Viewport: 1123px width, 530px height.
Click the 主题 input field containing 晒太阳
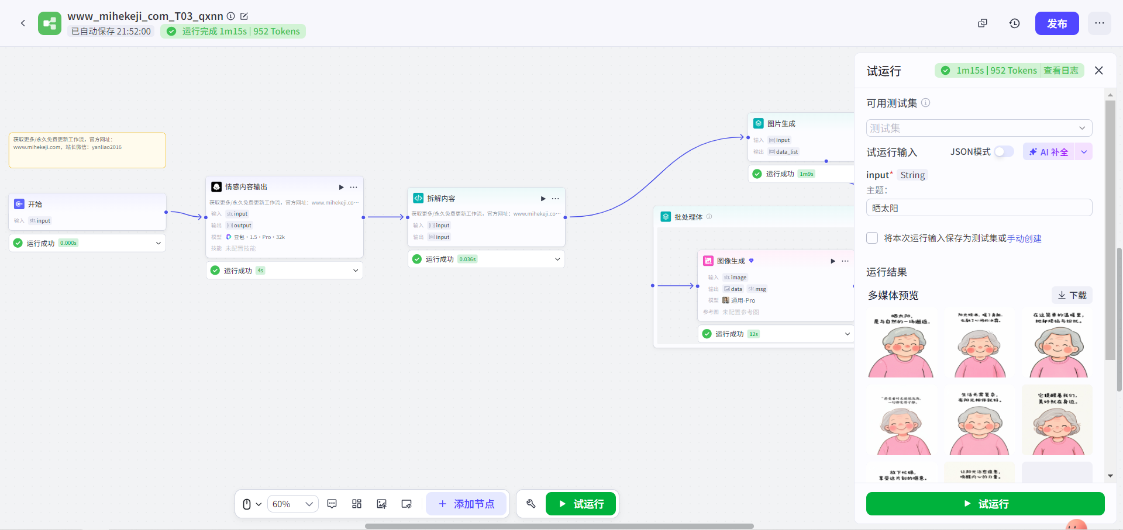[x=979, y=208]
